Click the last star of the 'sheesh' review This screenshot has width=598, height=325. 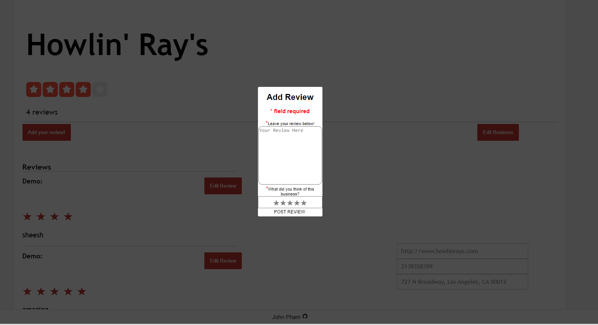68,216
